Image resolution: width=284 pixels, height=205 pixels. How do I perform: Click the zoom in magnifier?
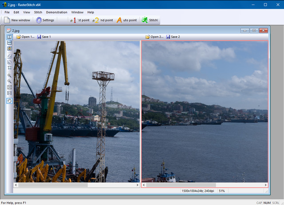coord(9,76)
